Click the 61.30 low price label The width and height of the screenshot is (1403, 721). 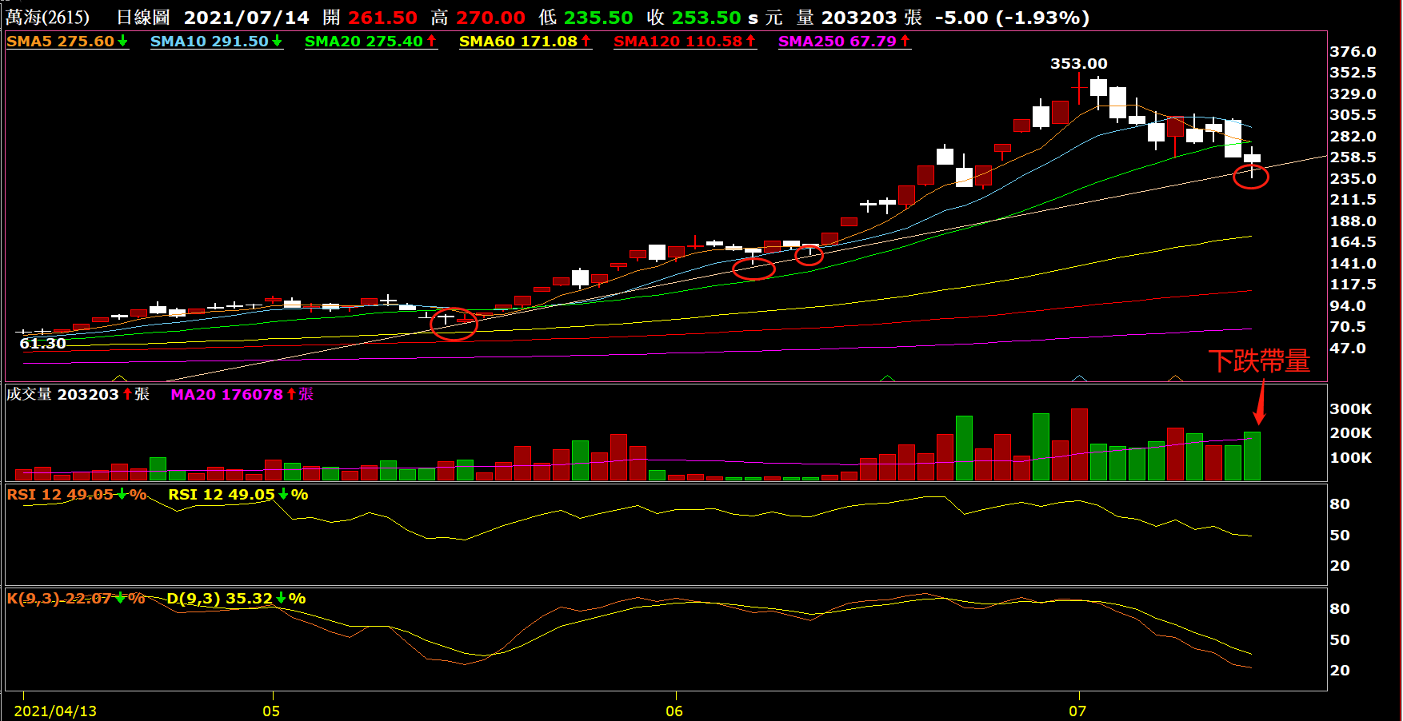(43, 344)
